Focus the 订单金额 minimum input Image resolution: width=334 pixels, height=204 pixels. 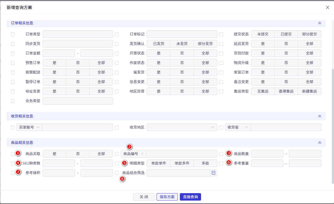[x=59, y=53]
